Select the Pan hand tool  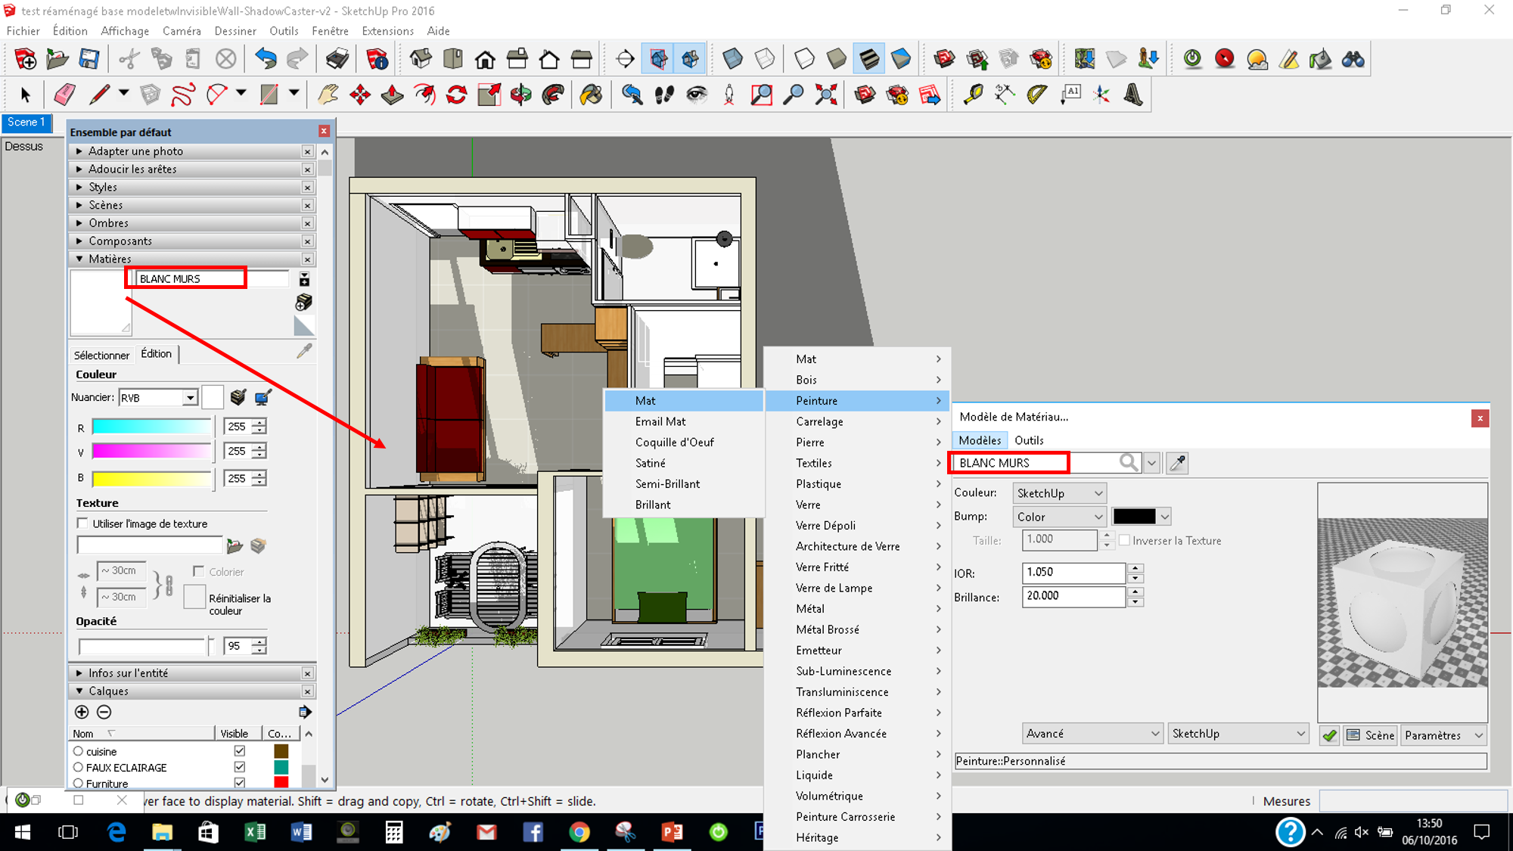click(328, 95)
